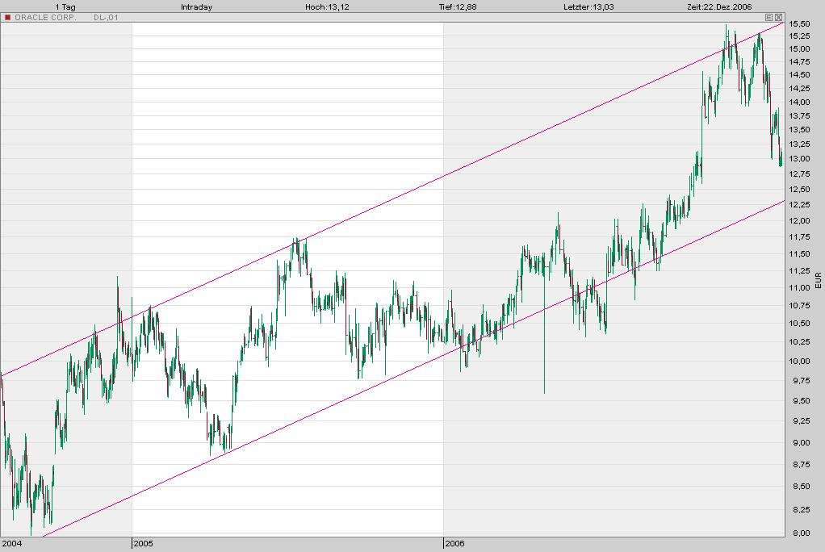Click the 2005 year axis label
825x552 pixels.
coord(143,544)
